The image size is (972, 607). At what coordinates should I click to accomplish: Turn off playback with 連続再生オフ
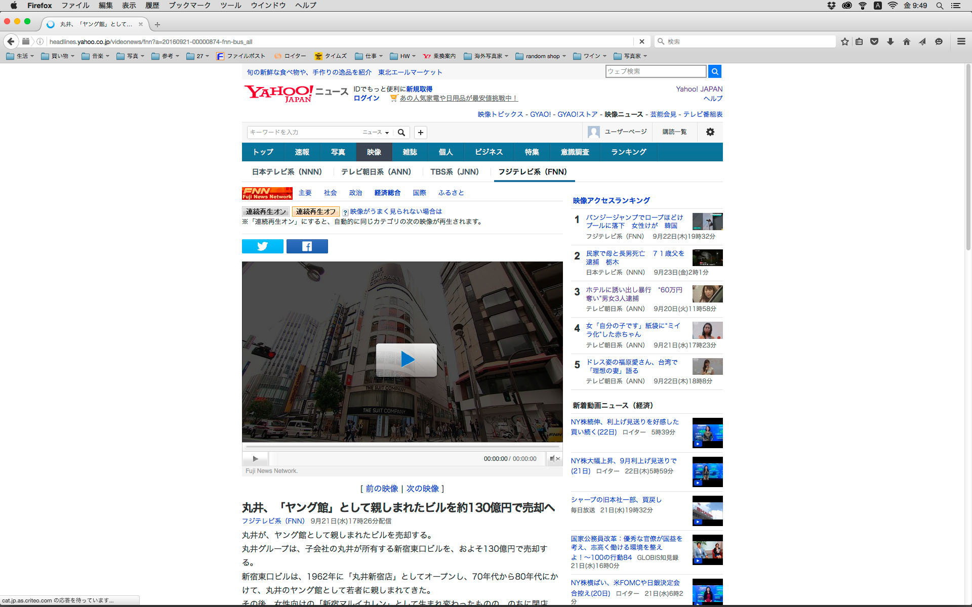(315, 211)
